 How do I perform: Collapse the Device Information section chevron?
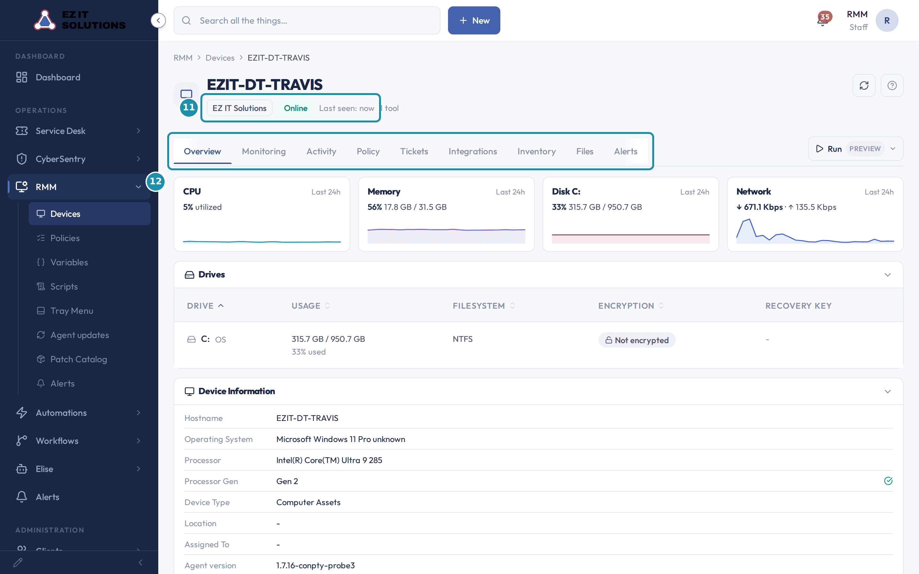(887, 391)
